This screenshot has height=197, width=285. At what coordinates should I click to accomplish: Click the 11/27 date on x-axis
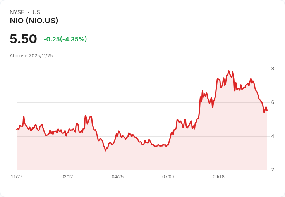tap(17, 177)
